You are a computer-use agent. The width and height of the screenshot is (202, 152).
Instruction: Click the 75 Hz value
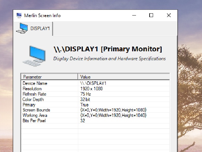tap(86, 94)
